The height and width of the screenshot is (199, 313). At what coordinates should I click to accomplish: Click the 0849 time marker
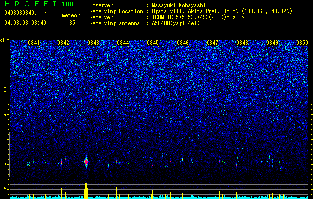coord(272,43)
